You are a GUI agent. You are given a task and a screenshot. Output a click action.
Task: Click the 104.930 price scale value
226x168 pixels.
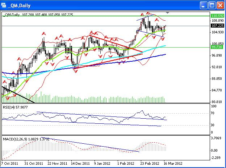pyautogui.click(x=218, y=32)
